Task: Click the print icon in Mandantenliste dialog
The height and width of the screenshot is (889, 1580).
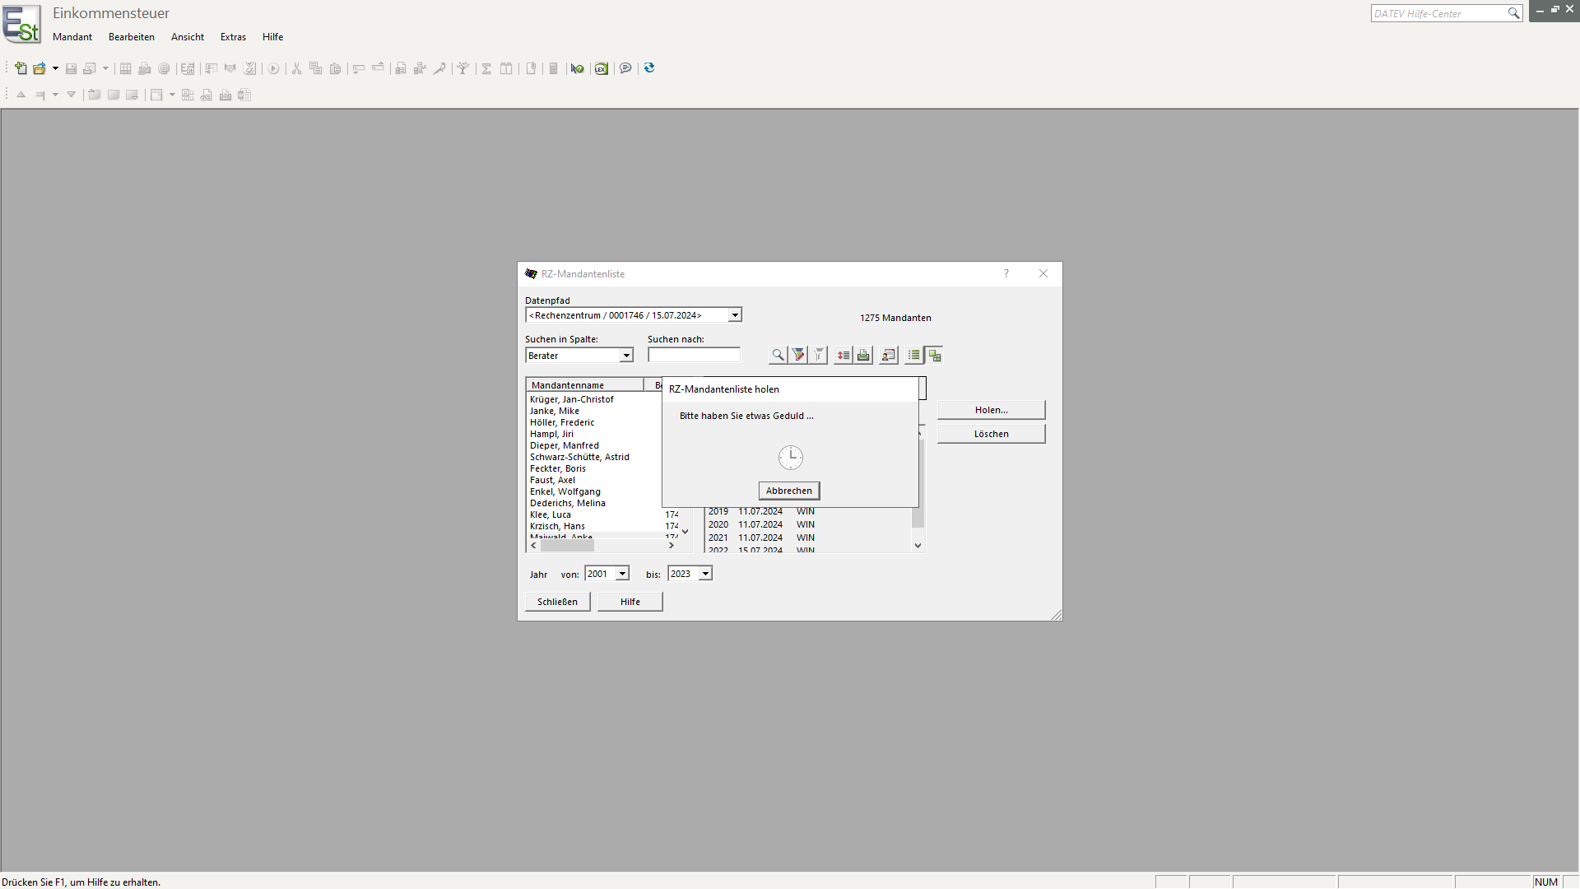Action: pos(863,356)
